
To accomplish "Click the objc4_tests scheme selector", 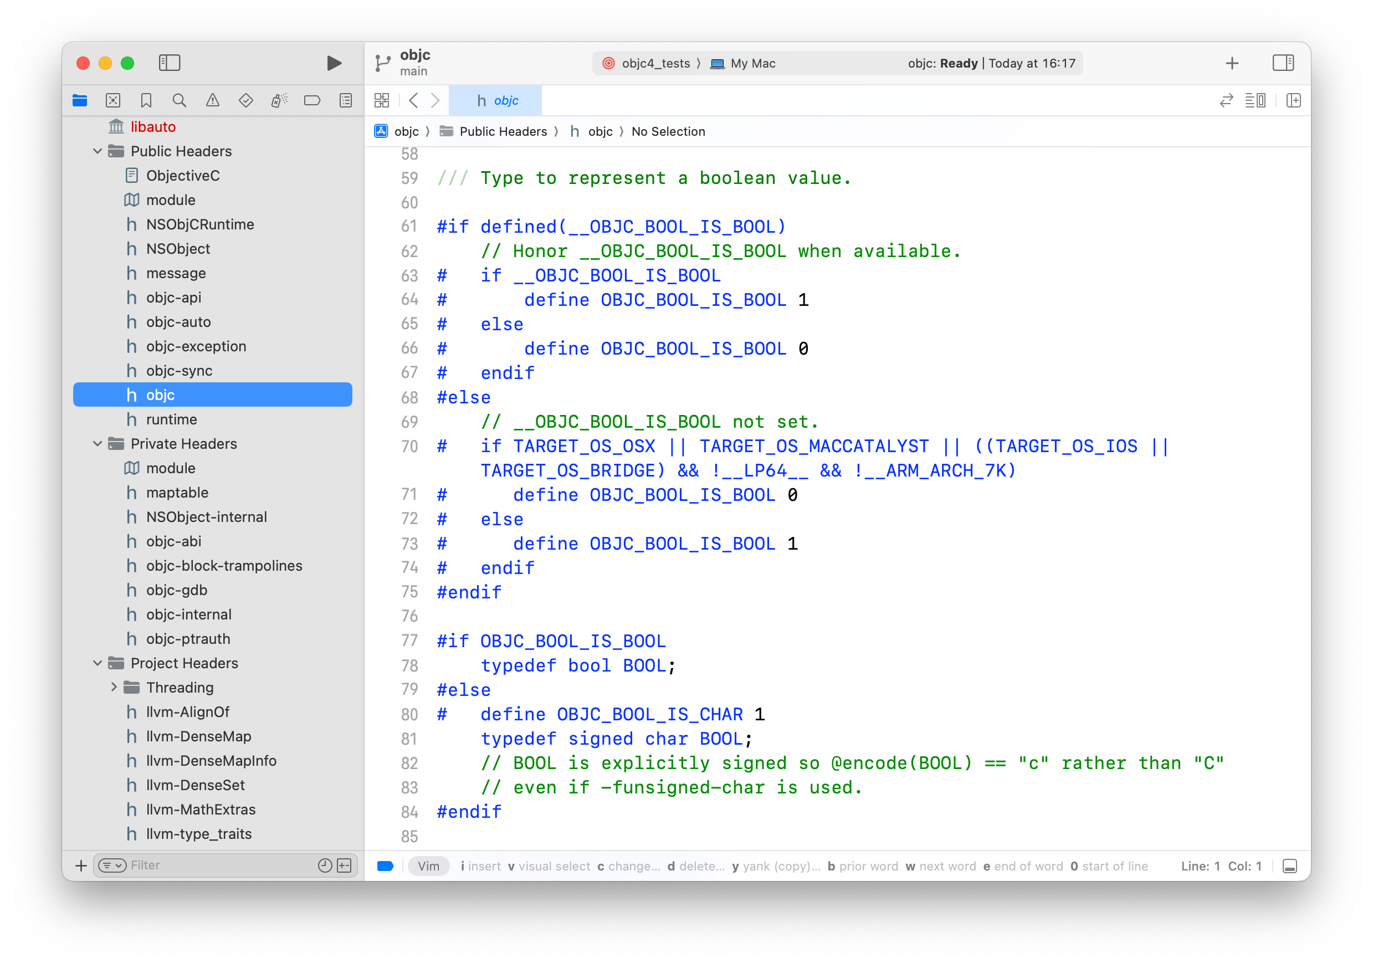I will tap(654, 63).
